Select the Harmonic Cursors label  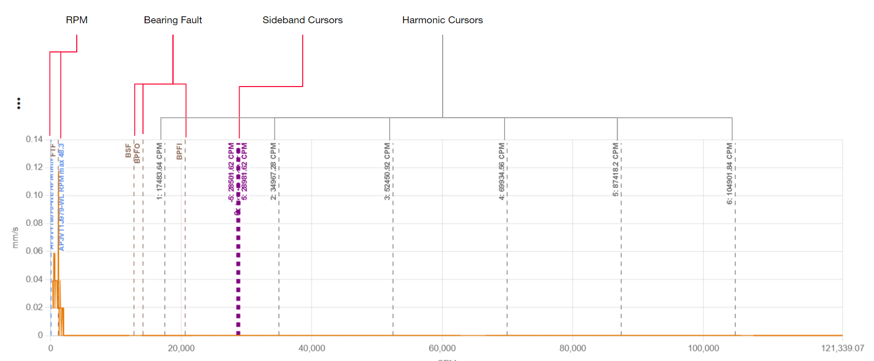click(x=442, y=20)
